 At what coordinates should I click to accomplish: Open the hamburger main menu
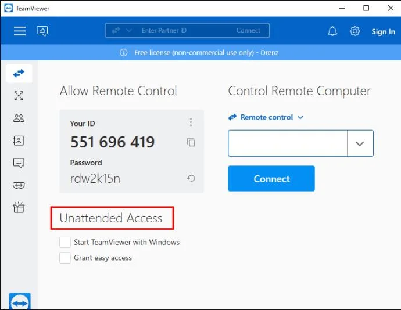click(x=20, y=31)
